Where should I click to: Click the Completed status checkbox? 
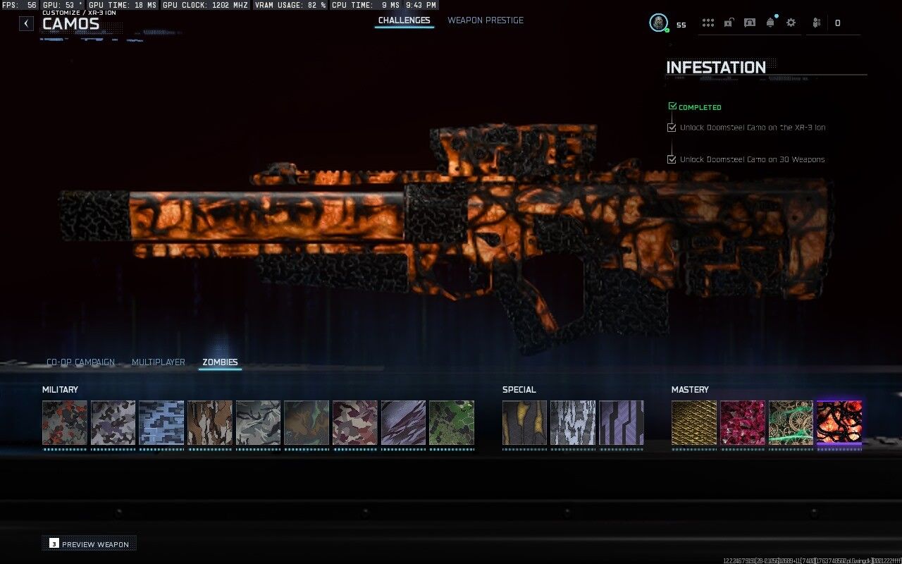click(x=672, y=106)
